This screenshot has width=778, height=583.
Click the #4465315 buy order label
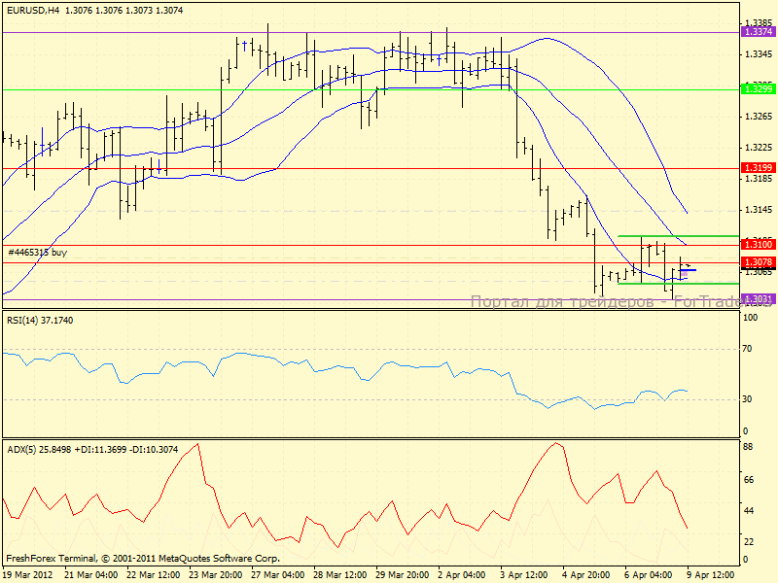[36, 253]
